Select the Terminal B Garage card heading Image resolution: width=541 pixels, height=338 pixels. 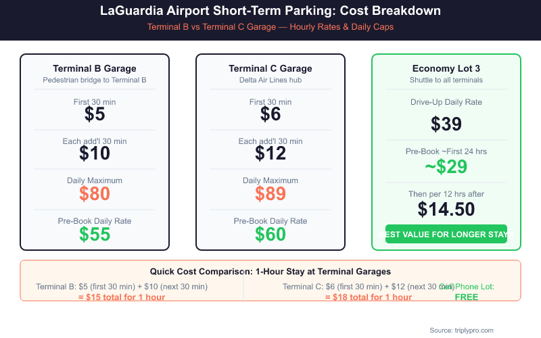pos(95,68)
